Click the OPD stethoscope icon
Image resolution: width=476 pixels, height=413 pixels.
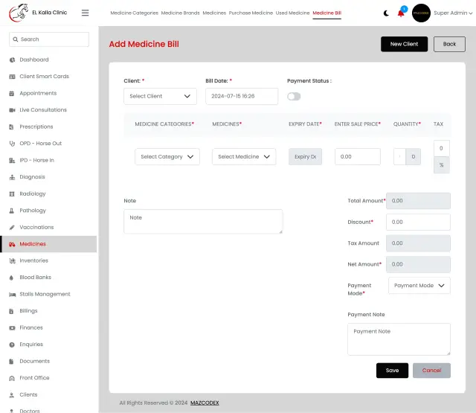pyautogui.click(x=12, y=144)
